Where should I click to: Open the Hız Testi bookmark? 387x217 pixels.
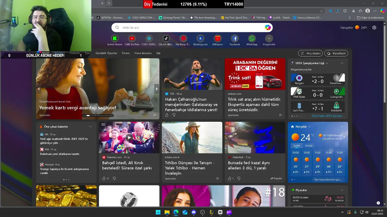[235, 17]
